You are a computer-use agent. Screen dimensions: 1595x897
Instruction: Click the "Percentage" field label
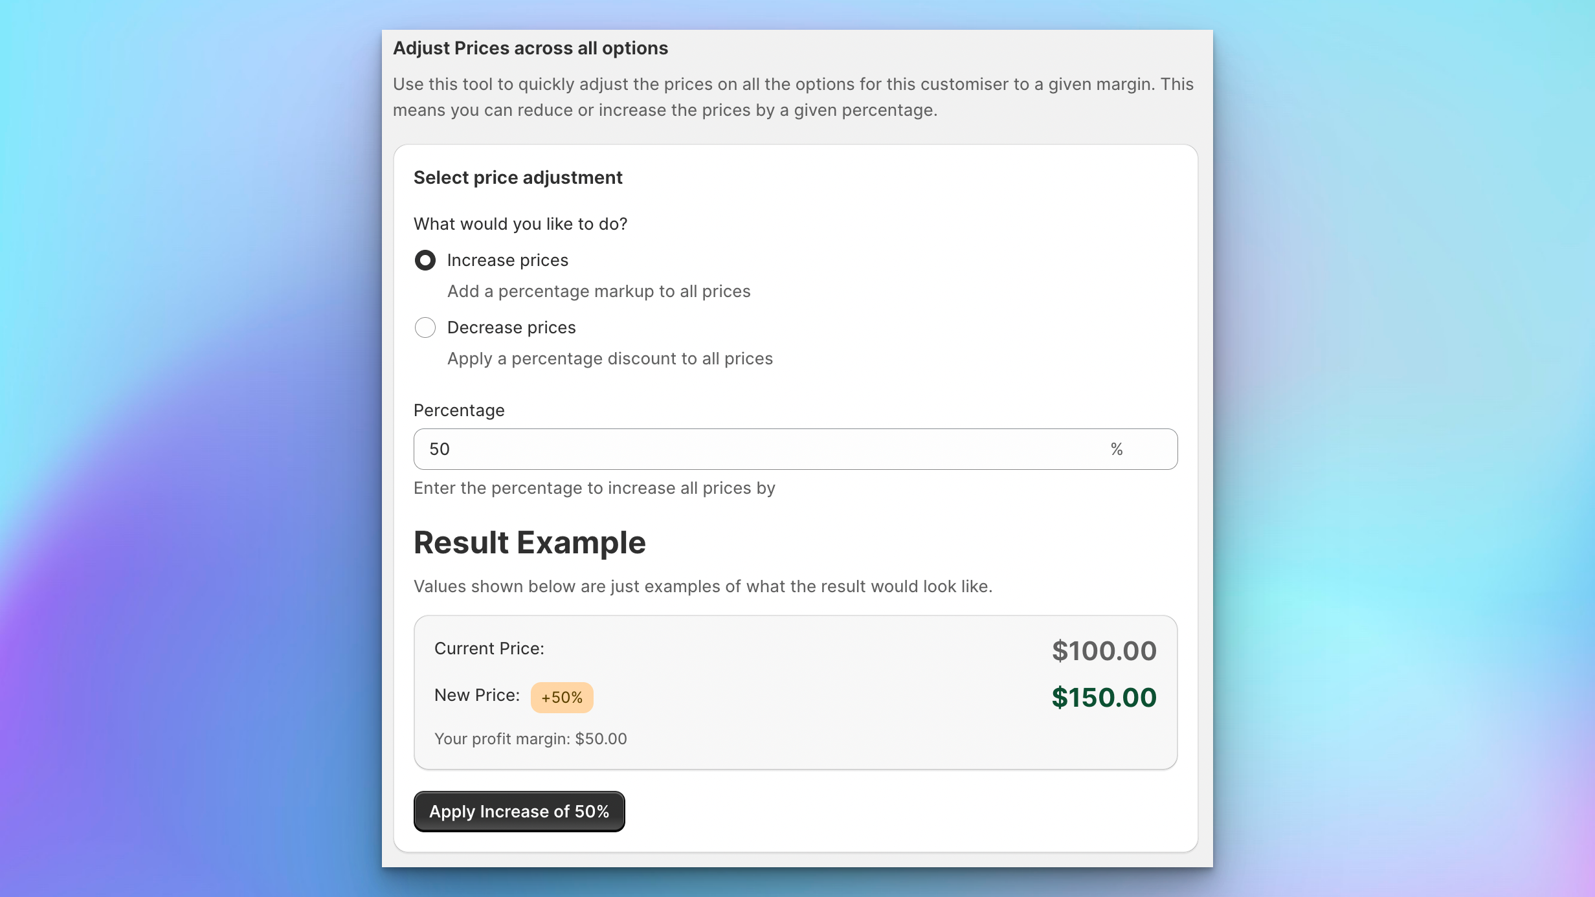[459, 410]
